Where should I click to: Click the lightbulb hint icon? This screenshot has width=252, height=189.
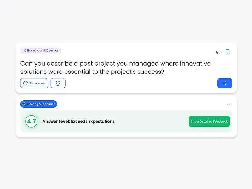[x=58, y=83]
